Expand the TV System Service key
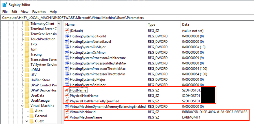 click(22, 65)
